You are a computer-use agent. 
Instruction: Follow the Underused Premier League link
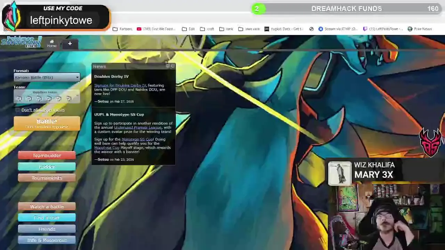click(x=138, y=127)
